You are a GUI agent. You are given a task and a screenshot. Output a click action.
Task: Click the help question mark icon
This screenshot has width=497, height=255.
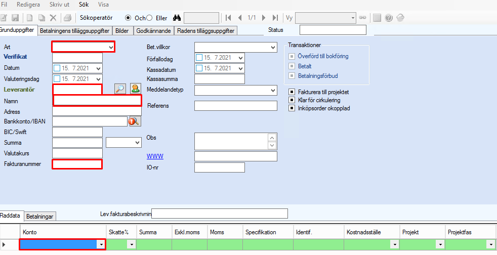(389, 18)
